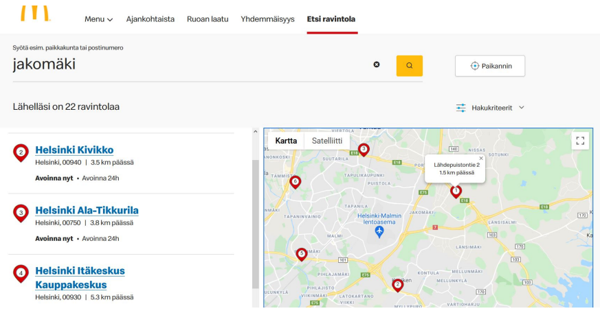Open Helsinki Itäkeskus Kauppakeskus link
600x324 pixels.
(80, 278)
